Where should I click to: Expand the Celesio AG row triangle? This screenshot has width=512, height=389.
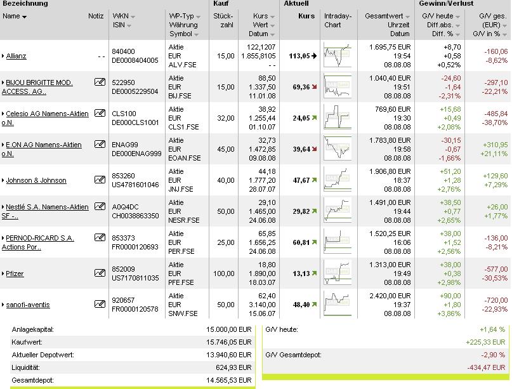(x=3, y=114)
